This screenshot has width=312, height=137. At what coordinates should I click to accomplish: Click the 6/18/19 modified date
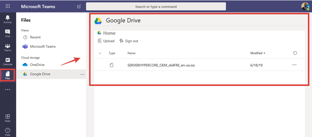(256, 65)
